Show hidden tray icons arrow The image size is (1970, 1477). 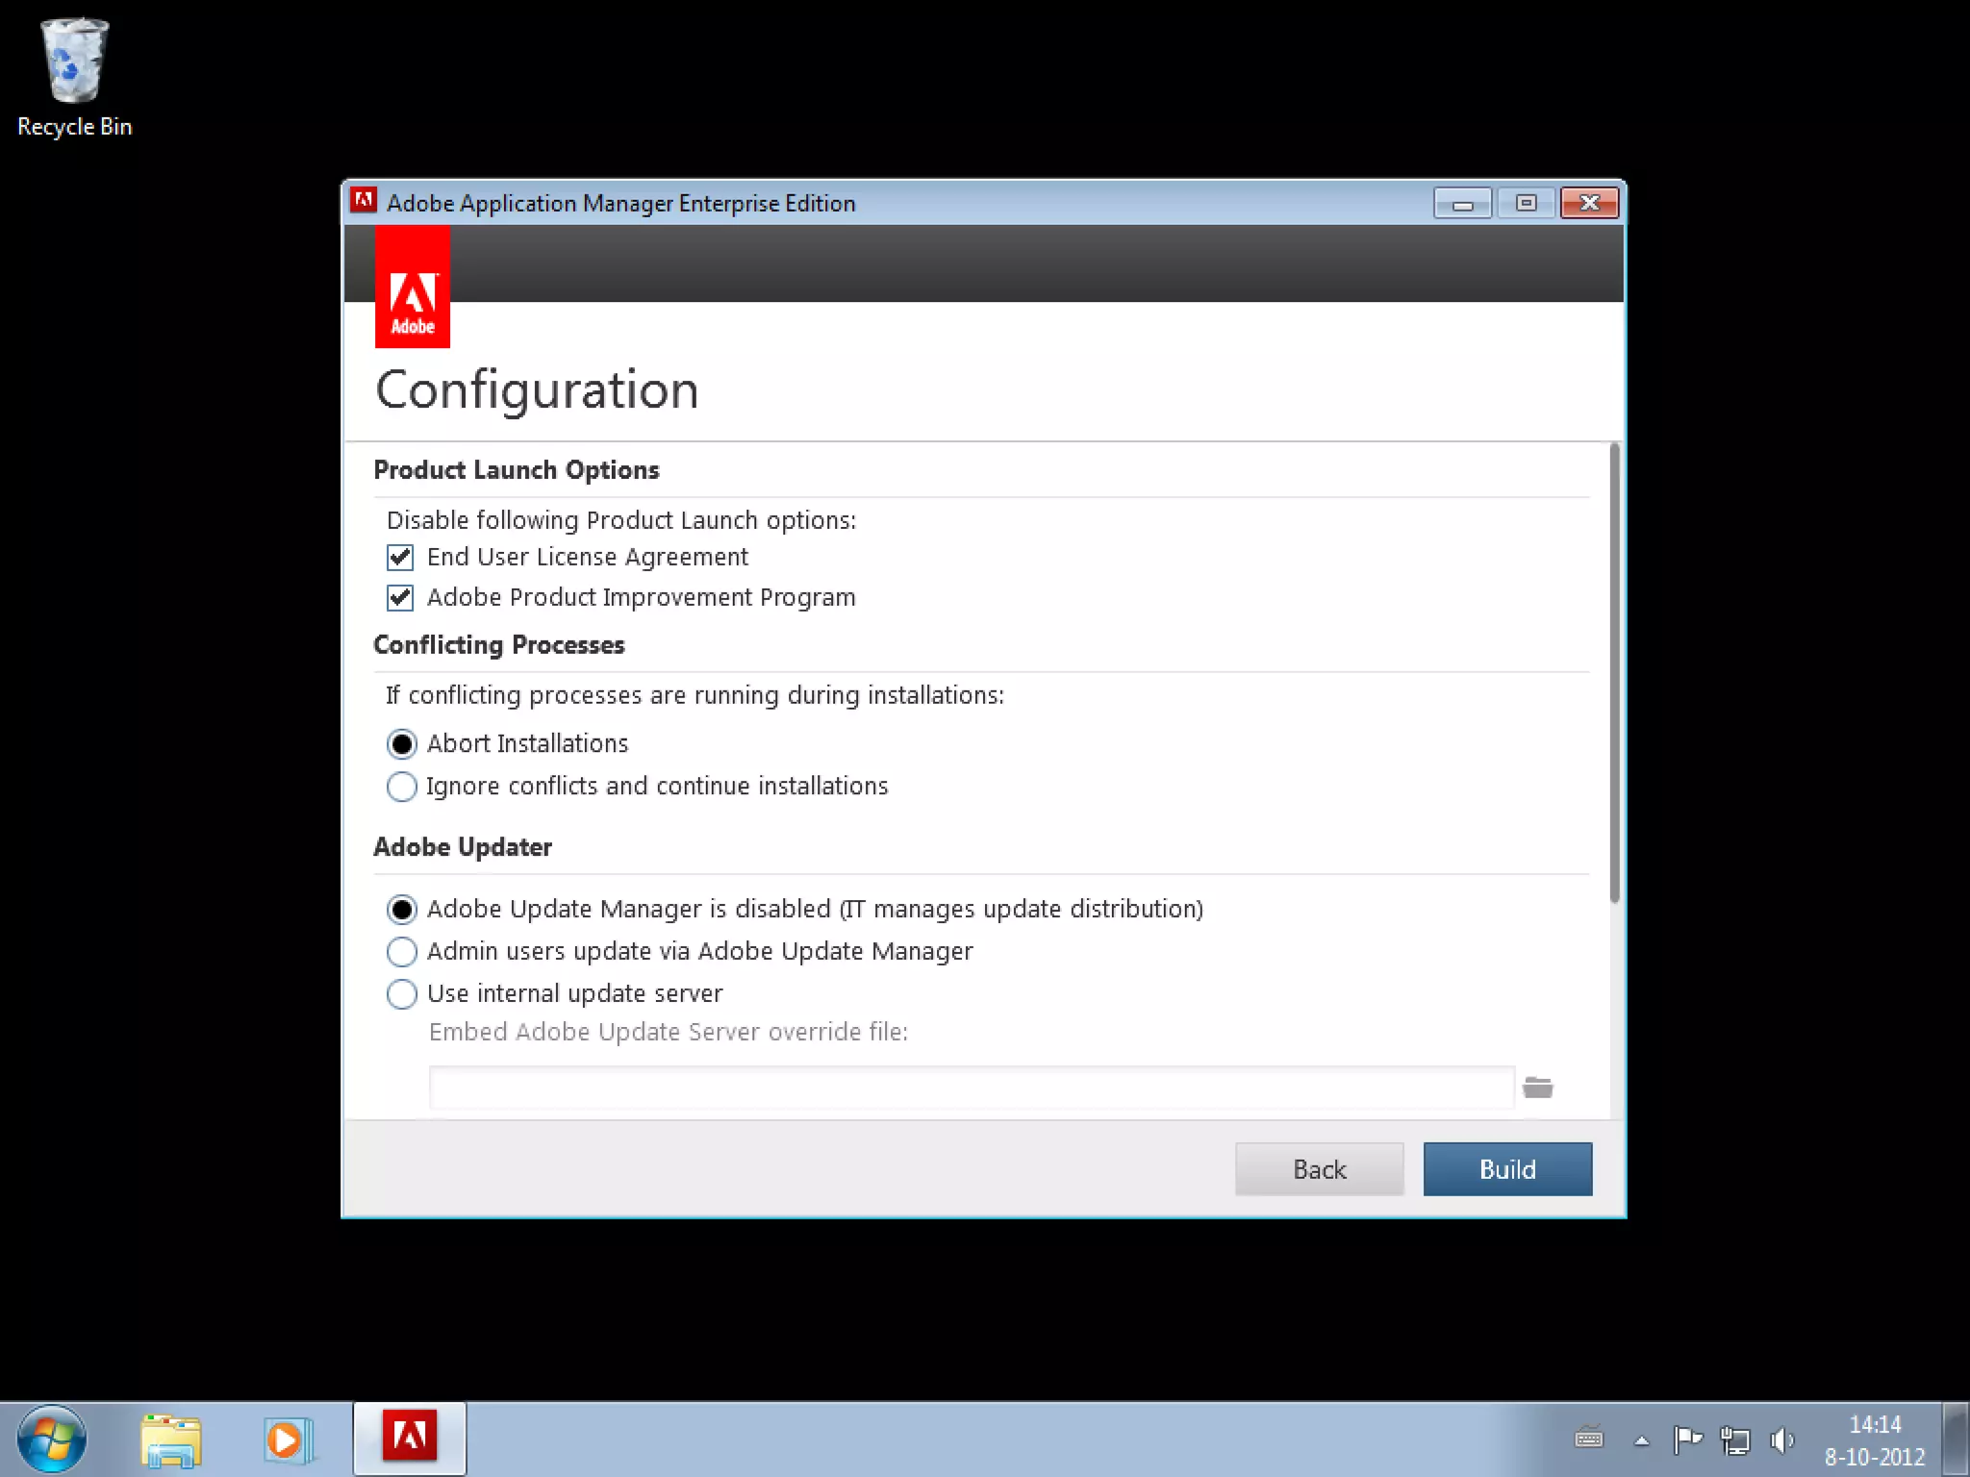click(1642, 1440)
